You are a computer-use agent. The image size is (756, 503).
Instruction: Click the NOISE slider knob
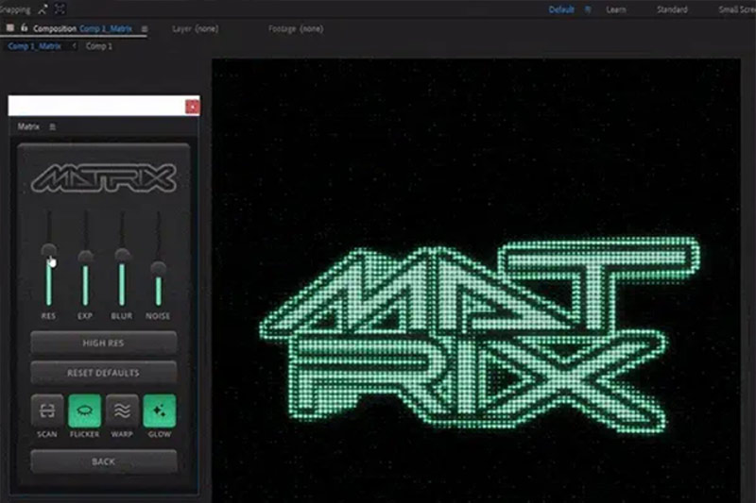159,268
